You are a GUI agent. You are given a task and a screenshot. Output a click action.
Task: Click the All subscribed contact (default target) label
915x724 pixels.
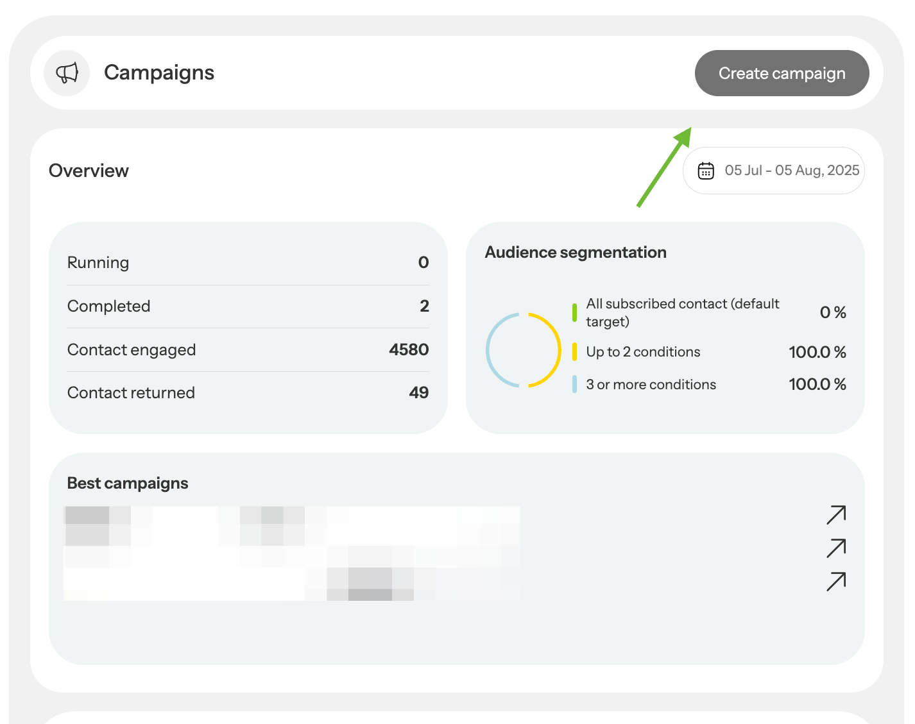click(683, 312)
